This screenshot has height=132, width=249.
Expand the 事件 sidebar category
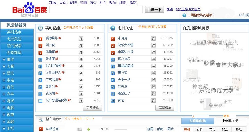[x=4, y=60]
